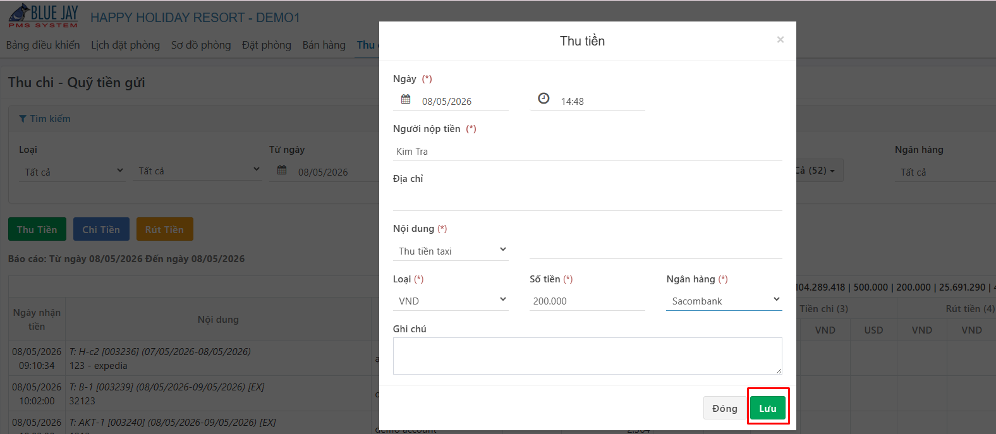Image resolution: width=996 pixels, height=434 pixels.
Task: Open the Nội dung dropdown showing Thu tiền taxi
Action: [451, 251]
